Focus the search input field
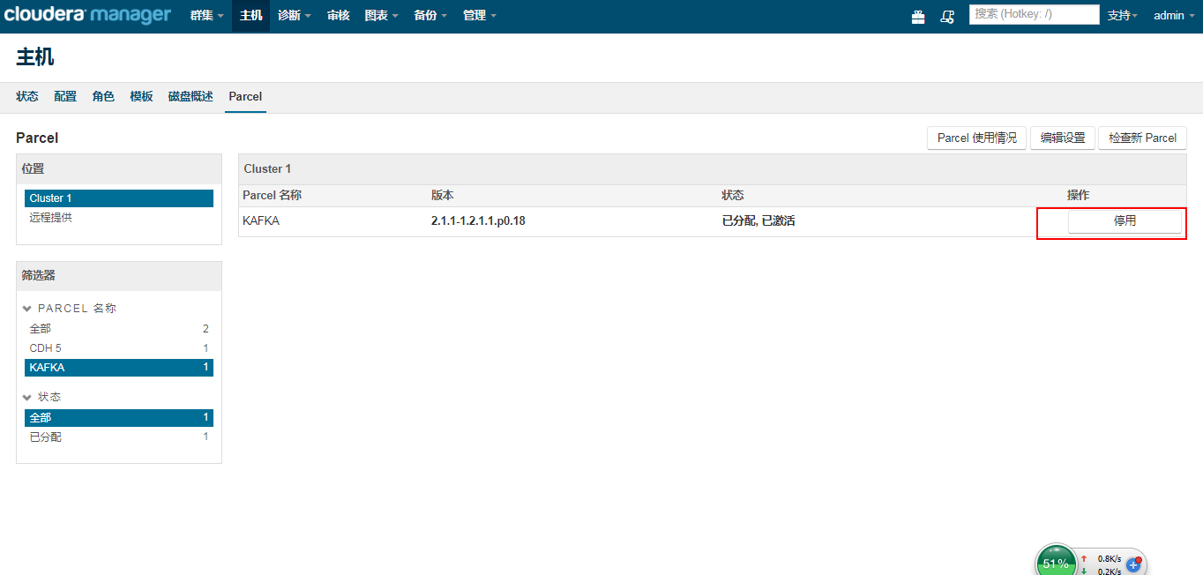The height and width of the screenshot is (575, 1203). [x=1034, y=14]
